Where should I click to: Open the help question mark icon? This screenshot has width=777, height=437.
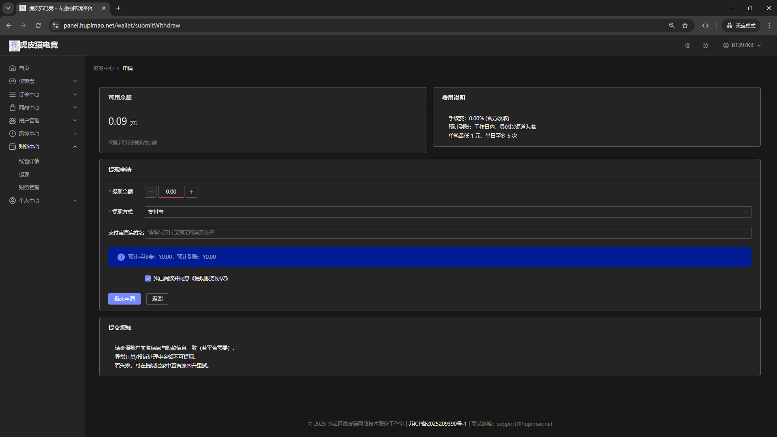tap(705, 45)
